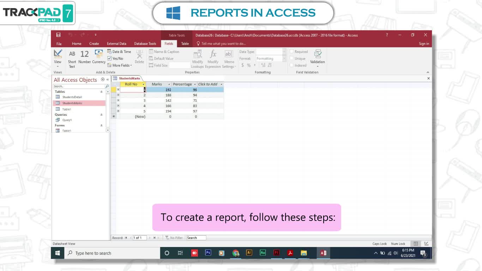This screenshot has width=482, height=271.
Task: Click the search magnifier in navigation pane
Action: coord(107,86)
